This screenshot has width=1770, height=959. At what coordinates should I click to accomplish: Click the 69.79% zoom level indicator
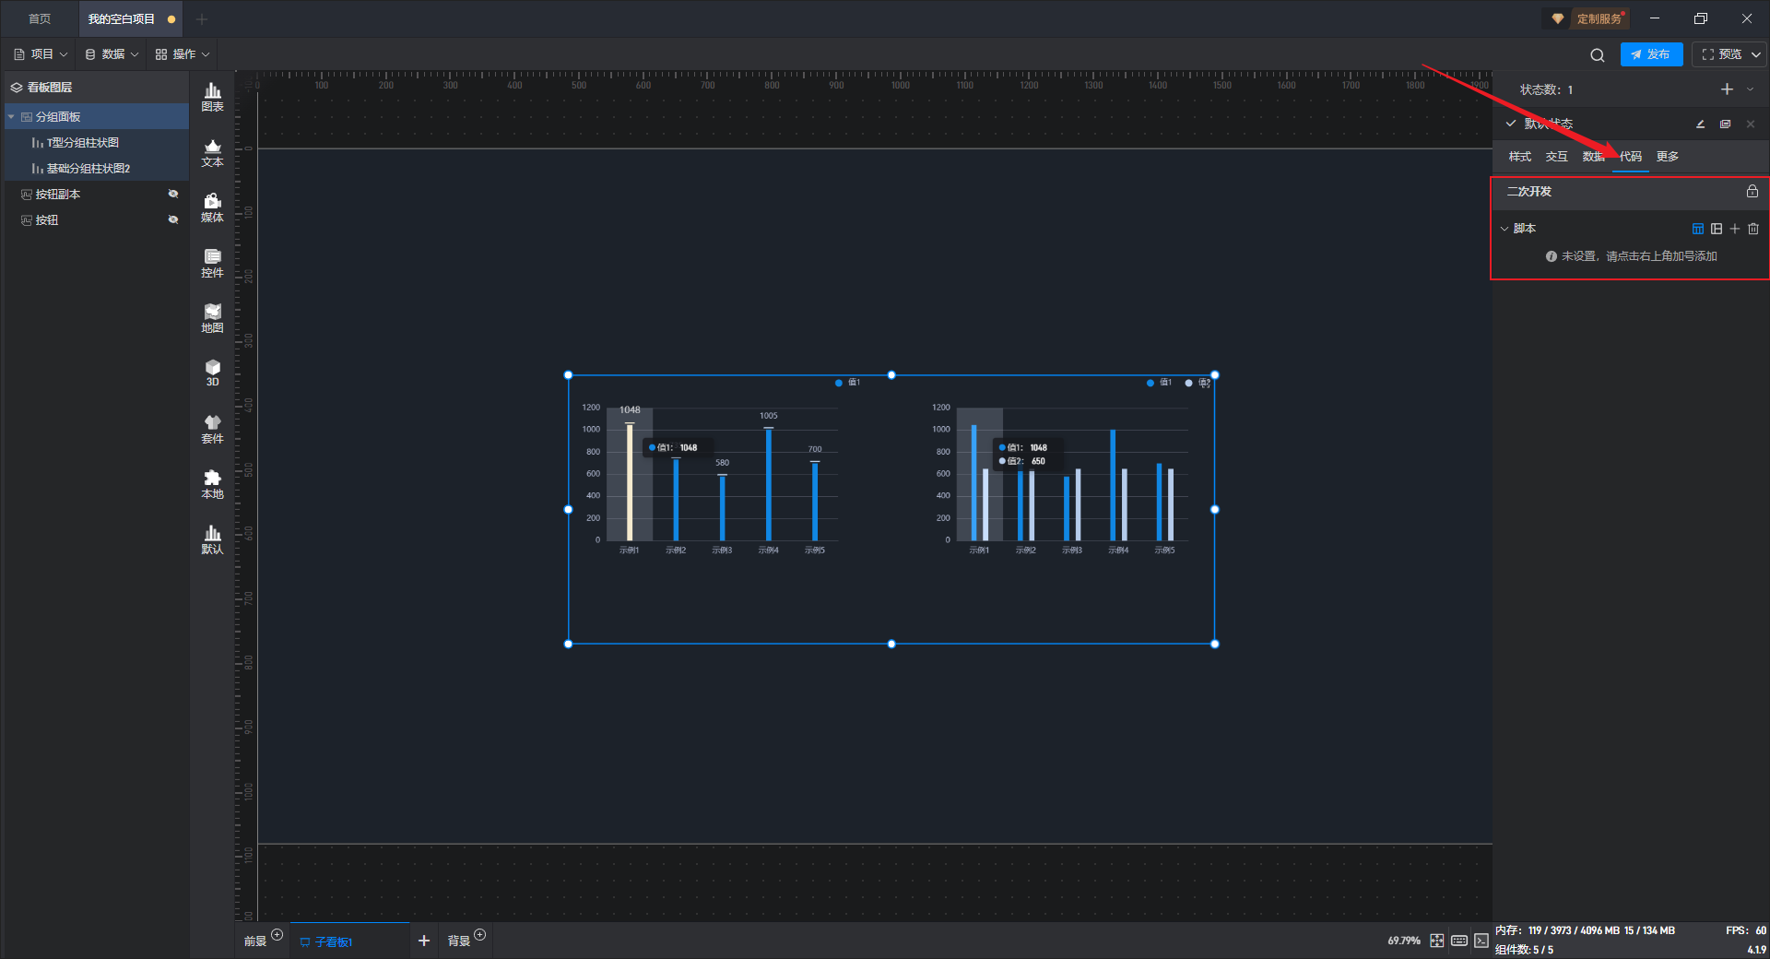coord(1403,941)
